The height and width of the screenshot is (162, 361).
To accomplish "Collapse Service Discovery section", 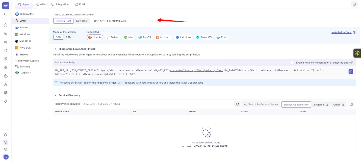I will 56,95.
